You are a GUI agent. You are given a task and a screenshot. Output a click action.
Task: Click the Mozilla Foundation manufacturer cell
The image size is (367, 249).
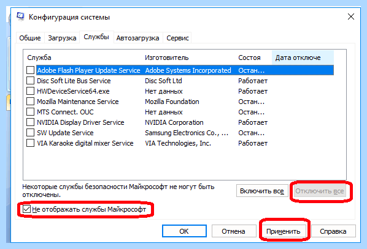point(172,102)
